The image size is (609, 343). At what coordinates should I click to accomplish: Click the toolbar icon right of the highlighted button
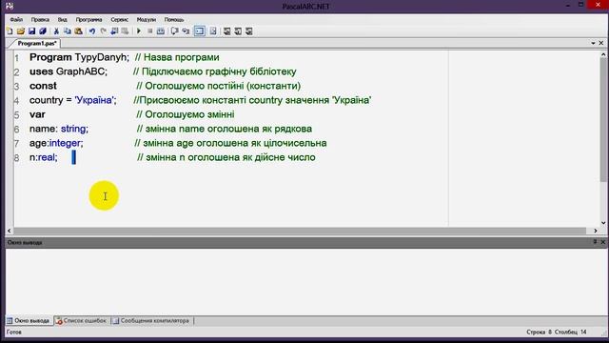pos(213,31)
